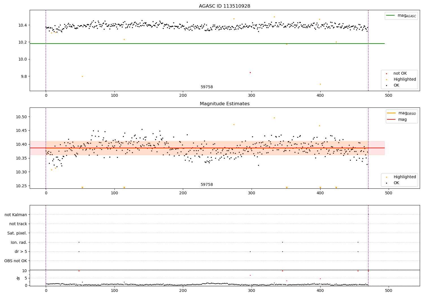The width and height of the screenshot is (424, 297).
Task: Click 'Highlighted' in the top plot legend
Action: (405, 79)
